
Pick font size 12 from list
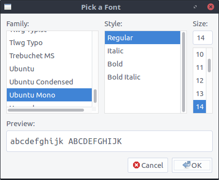coord(200,81)
